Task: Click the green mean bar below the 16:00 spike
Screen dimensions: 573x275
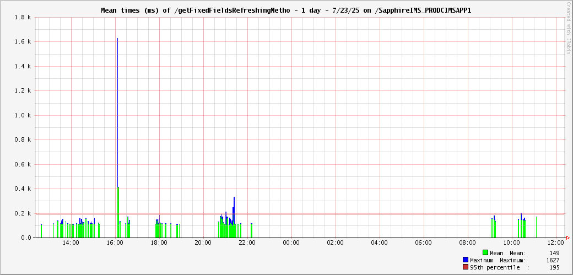Action: 118,213
